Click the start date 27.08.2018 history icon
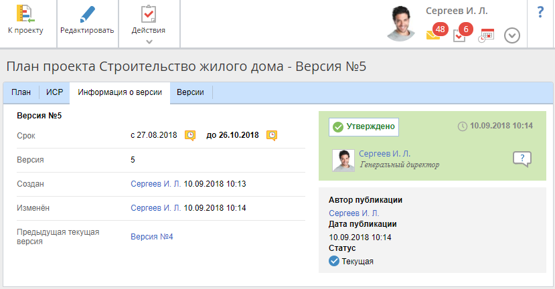Screen dimensions: 555x289 [190, 135]
